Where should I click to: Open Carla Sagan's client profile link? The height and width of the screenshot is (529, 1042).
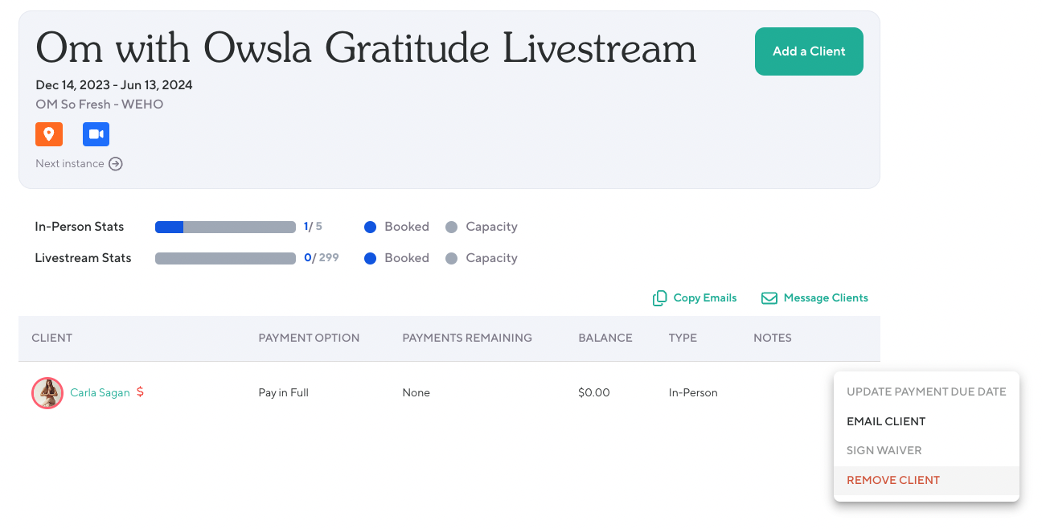point(100,393)
